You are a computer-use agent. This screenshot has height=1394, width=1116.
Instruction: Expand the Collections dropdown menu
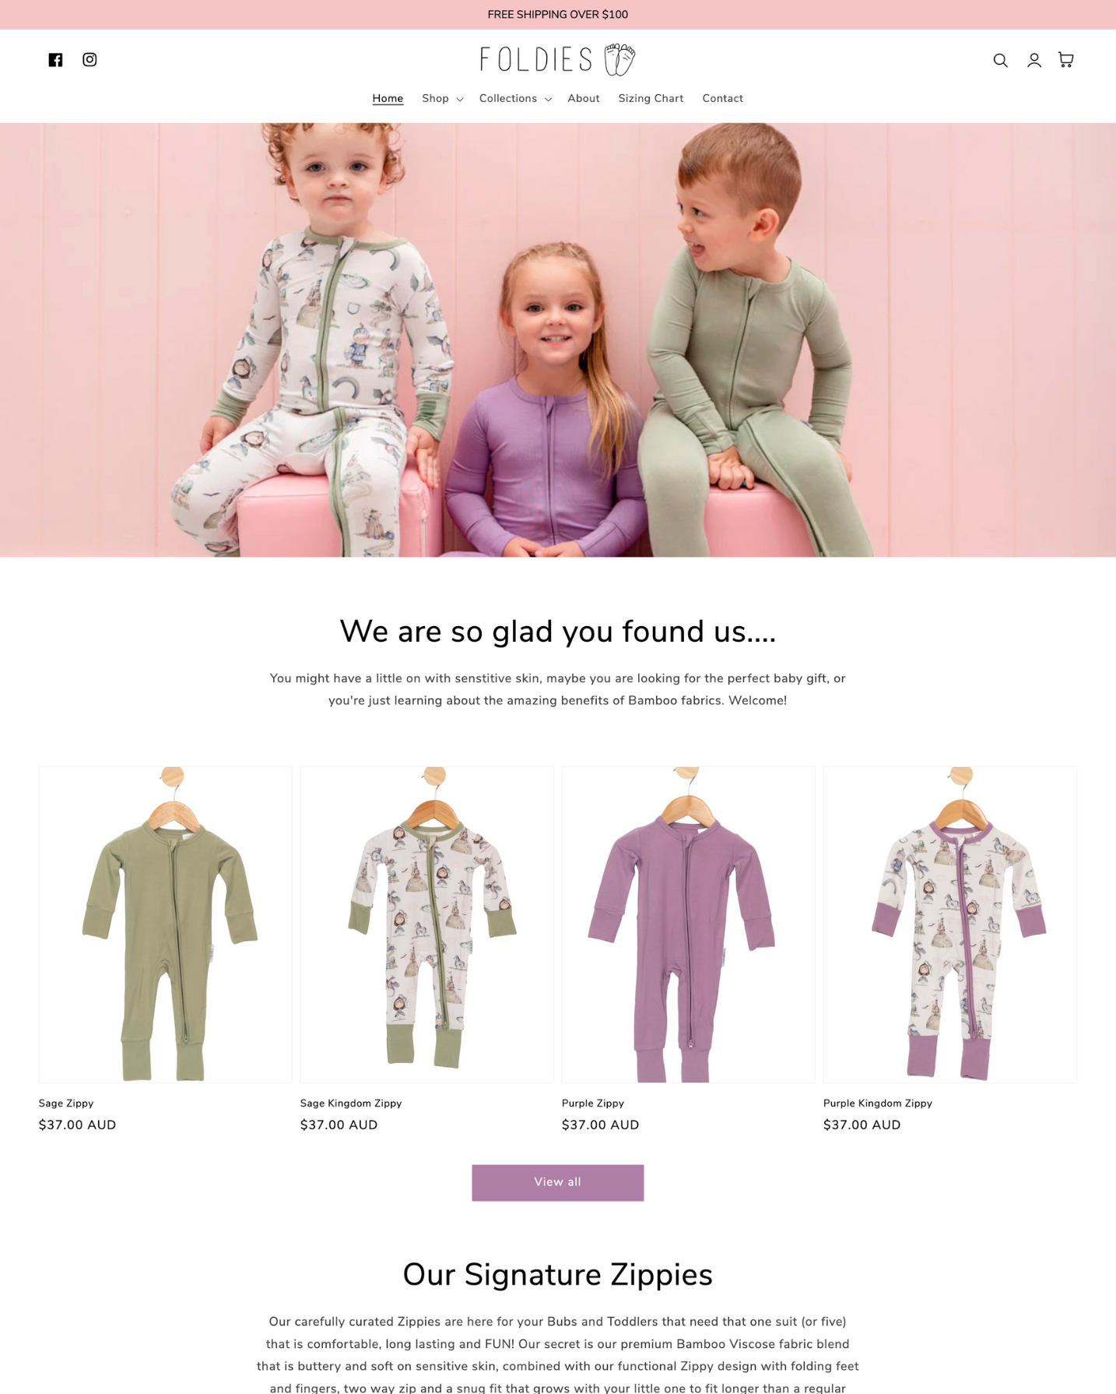[515, 99]
